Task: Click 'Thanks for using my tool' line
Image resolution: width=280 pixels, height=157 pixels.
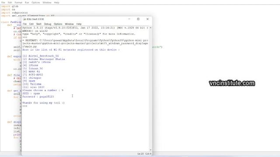Action: [x=43, y=103]
